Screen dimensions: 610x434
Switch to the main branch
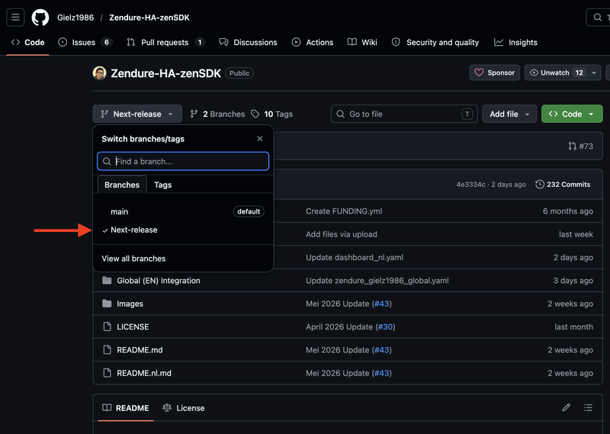click(x=183, y=211)
